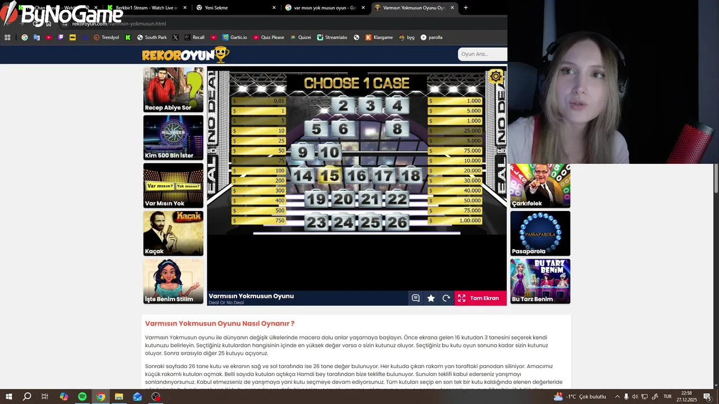The width and height of the screenshot is (719, 404).
Task: Open the weather widget showing -1°C
Action: (580, 397)
